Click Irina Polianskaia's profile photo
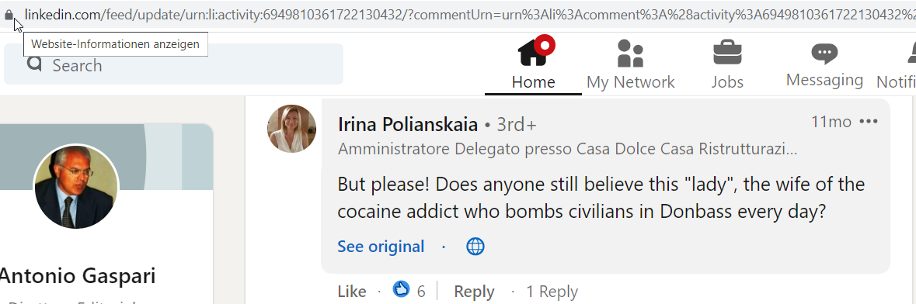The height and width of the screenshot is (304, 916). pyautogui.click(x=292, y=129)
